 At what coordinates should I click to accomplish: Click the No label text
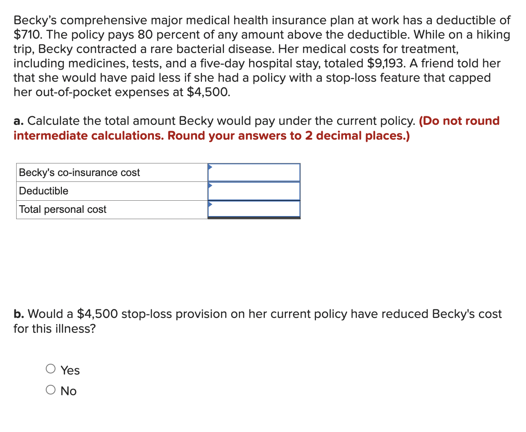[68, 391]
